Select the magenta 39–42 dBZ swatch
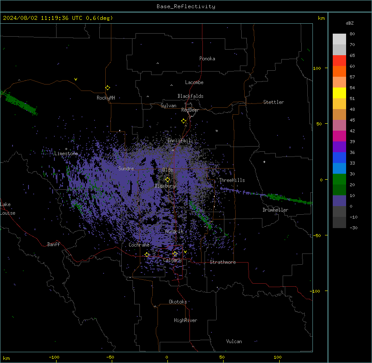Screen dimensions: 372x363 click(x=339, y=136)
